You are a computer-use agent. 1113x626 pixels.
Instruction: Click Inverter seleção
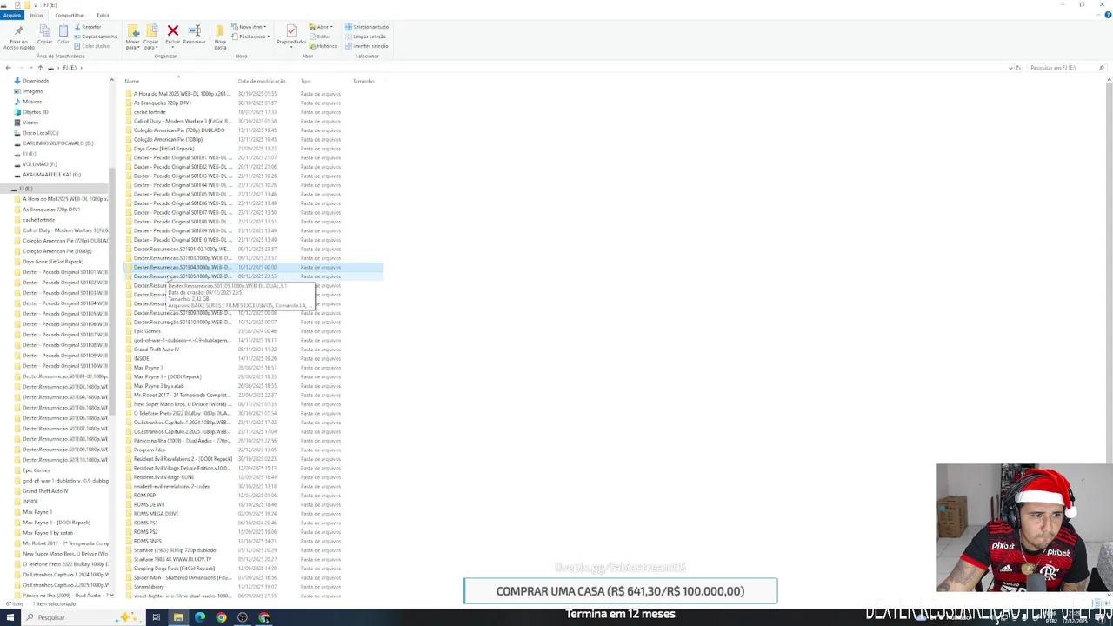367,46
